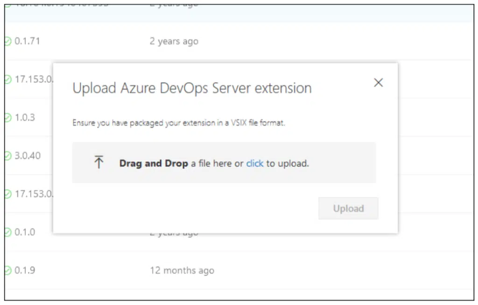
Task: Select the version 3.0.40 entry
Action: pyautogui.click(x=28, y=156)
